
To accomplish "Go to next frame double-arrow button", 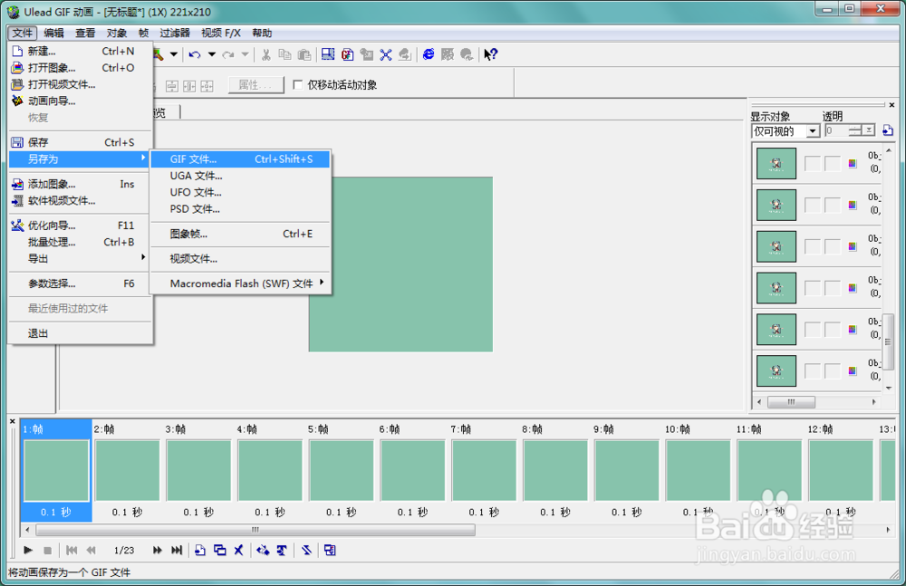I will [157, 550].
